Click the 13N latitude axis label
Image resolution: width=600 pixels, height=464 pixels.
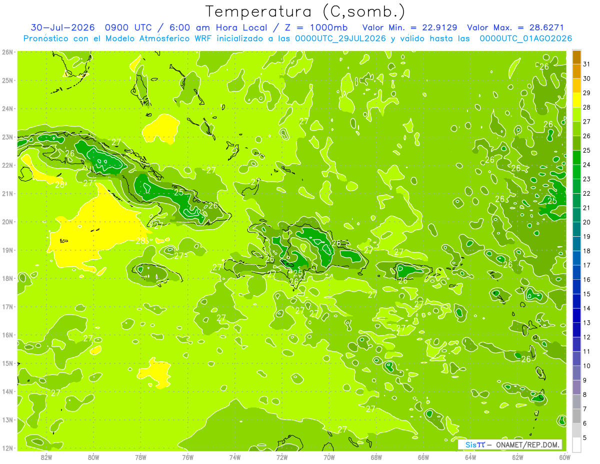(8, 419)
